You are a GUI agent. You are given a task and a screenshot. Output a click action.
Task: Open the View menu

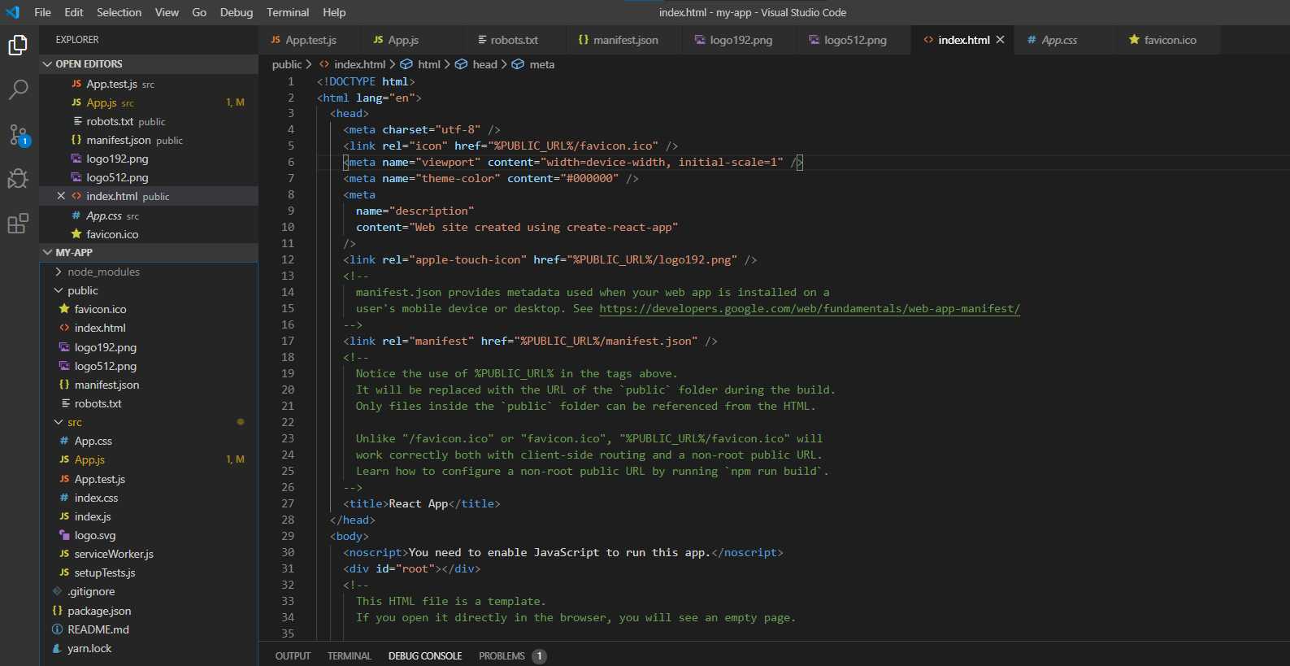167,12
